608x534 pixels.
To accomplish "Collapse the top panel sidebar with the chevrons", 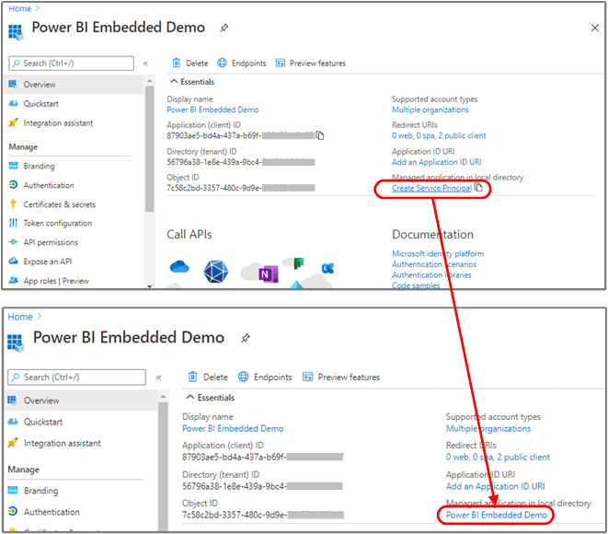I will tap(146, 64).
